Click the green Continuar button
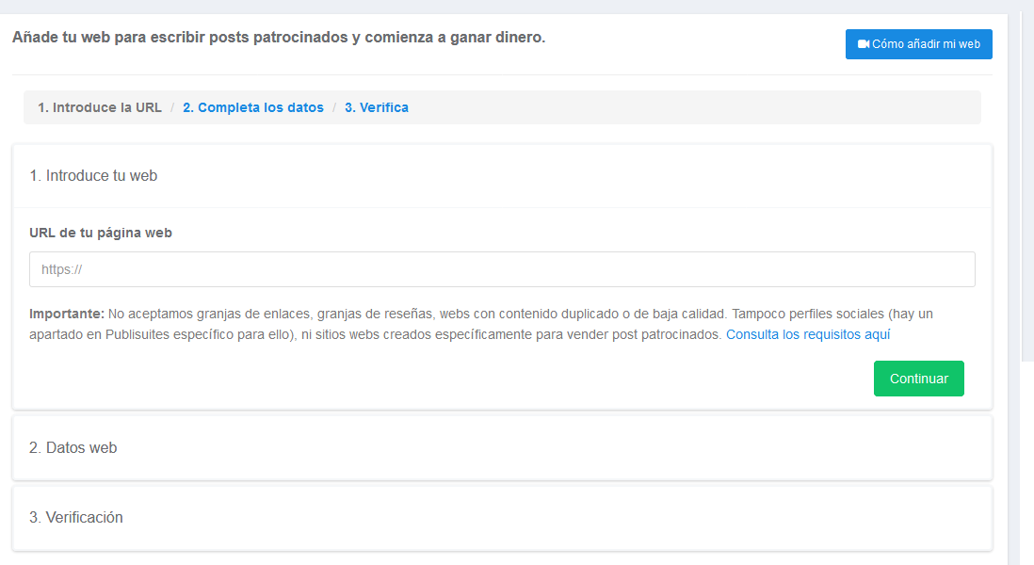The height and width of the screenshot is (565, 1034). coord(918,378)
